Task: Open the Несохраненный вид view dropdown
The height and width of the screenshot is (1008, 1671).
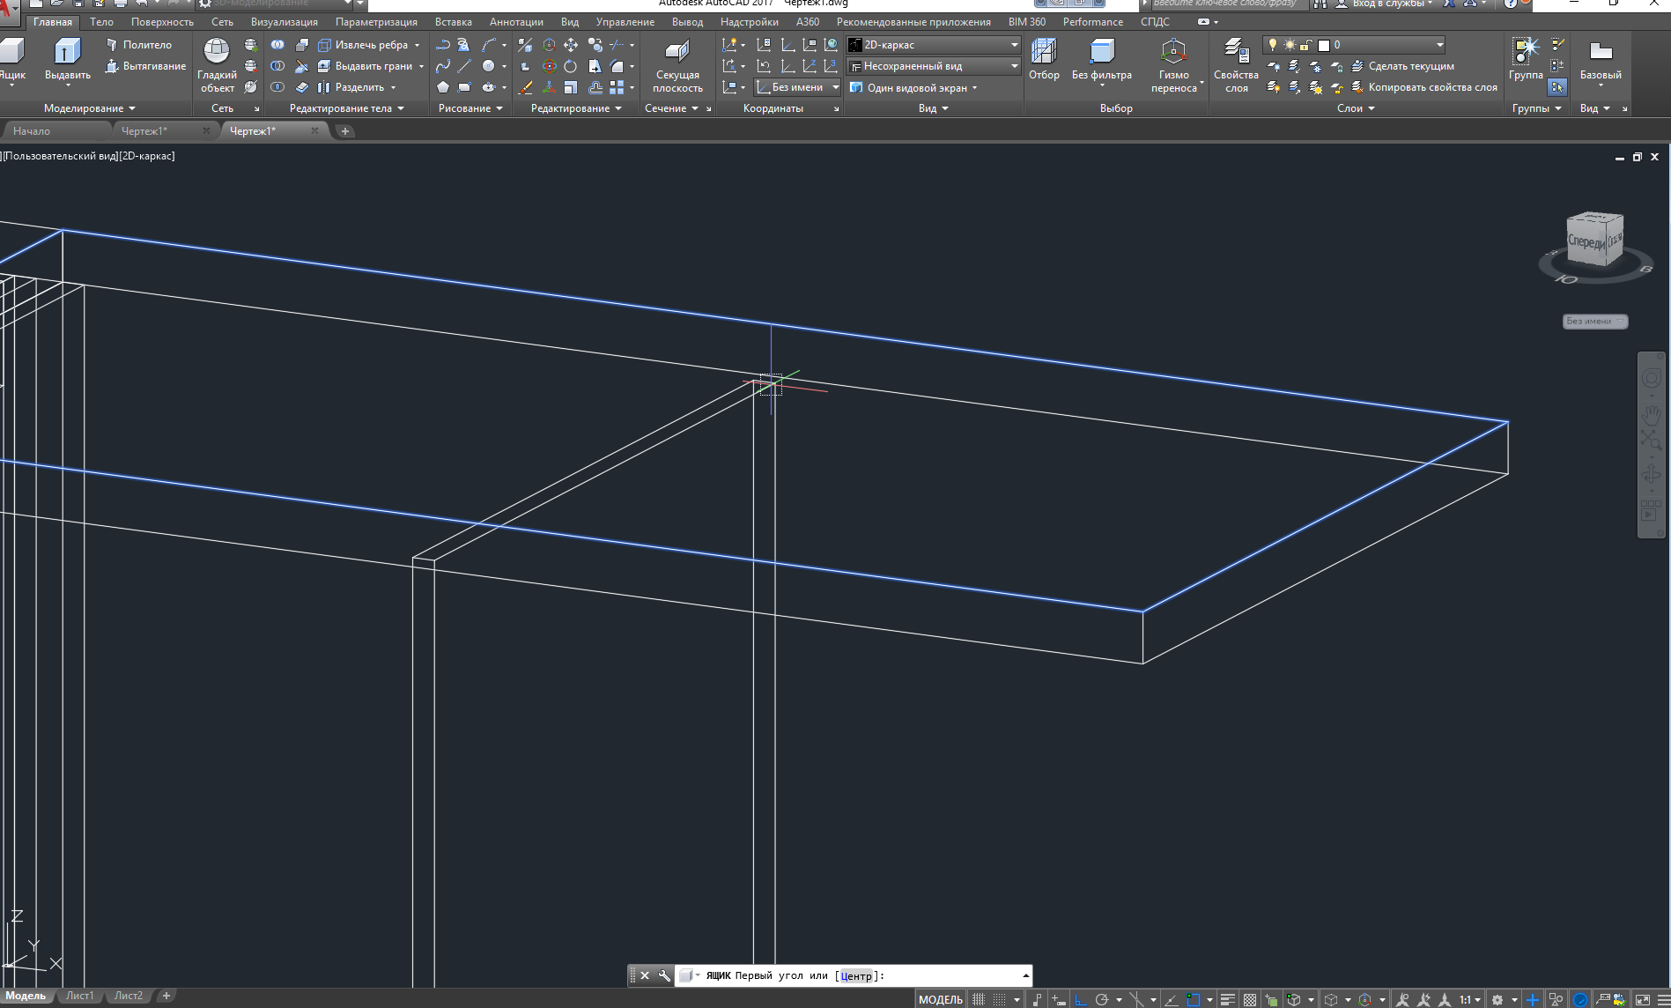Action: pyautogui.click(x=1014, y=66)
